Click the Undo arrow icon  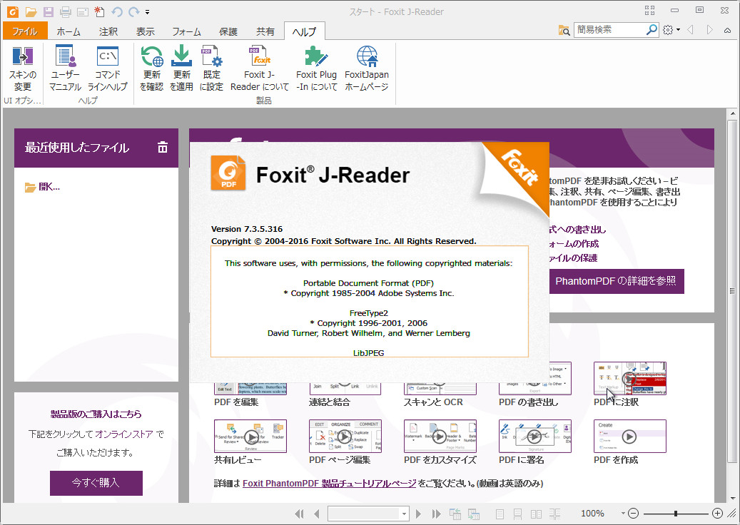[x=116, y=11]
